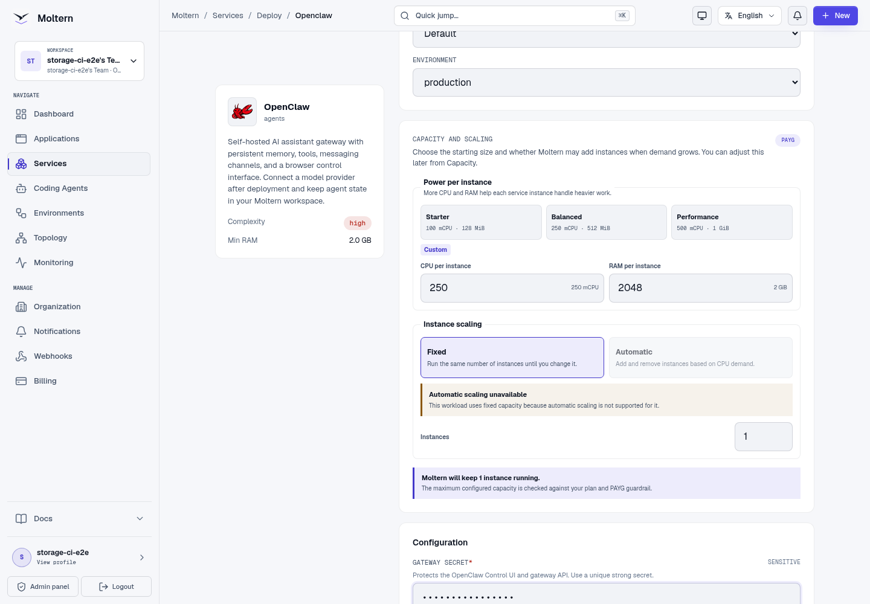Open Topology menu item
Image resolution: width=870 pixels, height=604 pixels.
tap(79, 238)
